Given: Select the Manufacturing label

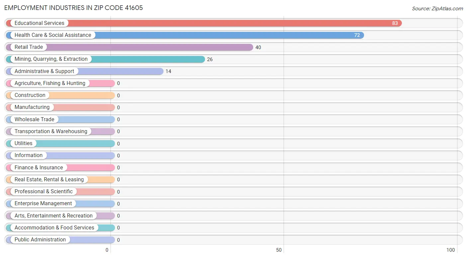Looking at the screenshot, I should (32, 107).
